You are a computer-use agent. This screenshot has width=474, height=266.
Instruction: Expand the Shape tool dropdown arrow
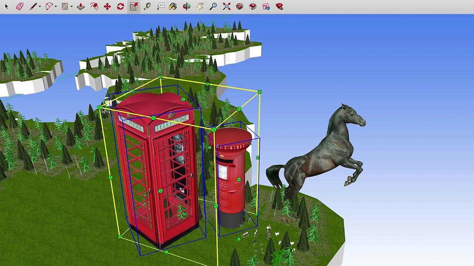point(71,7)
